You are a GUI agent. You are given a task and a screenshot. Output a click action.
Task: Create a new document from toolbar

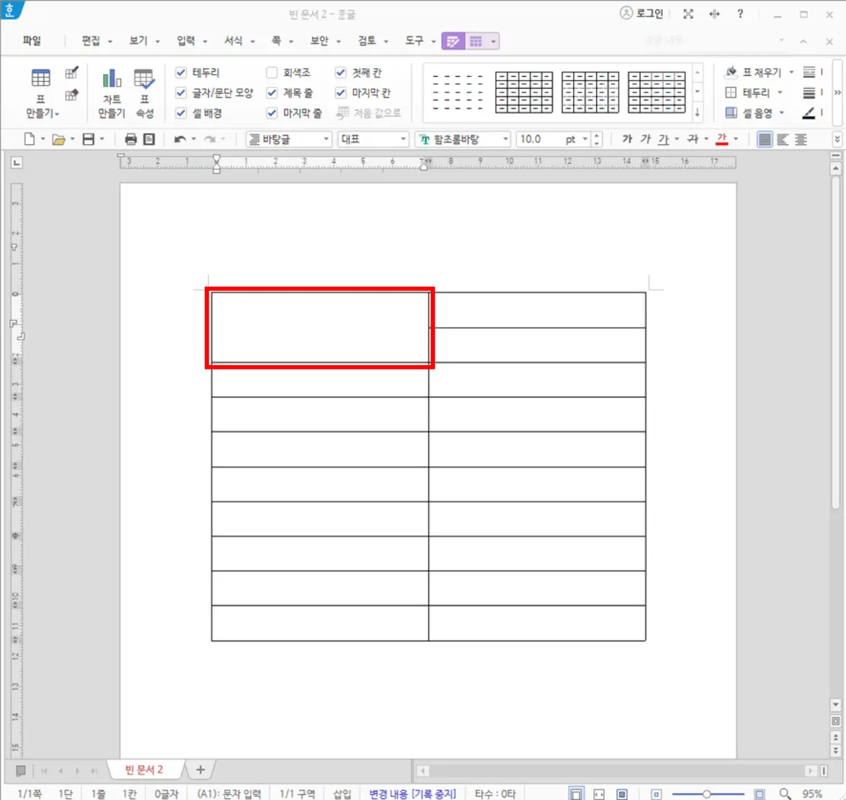[30, 139]
